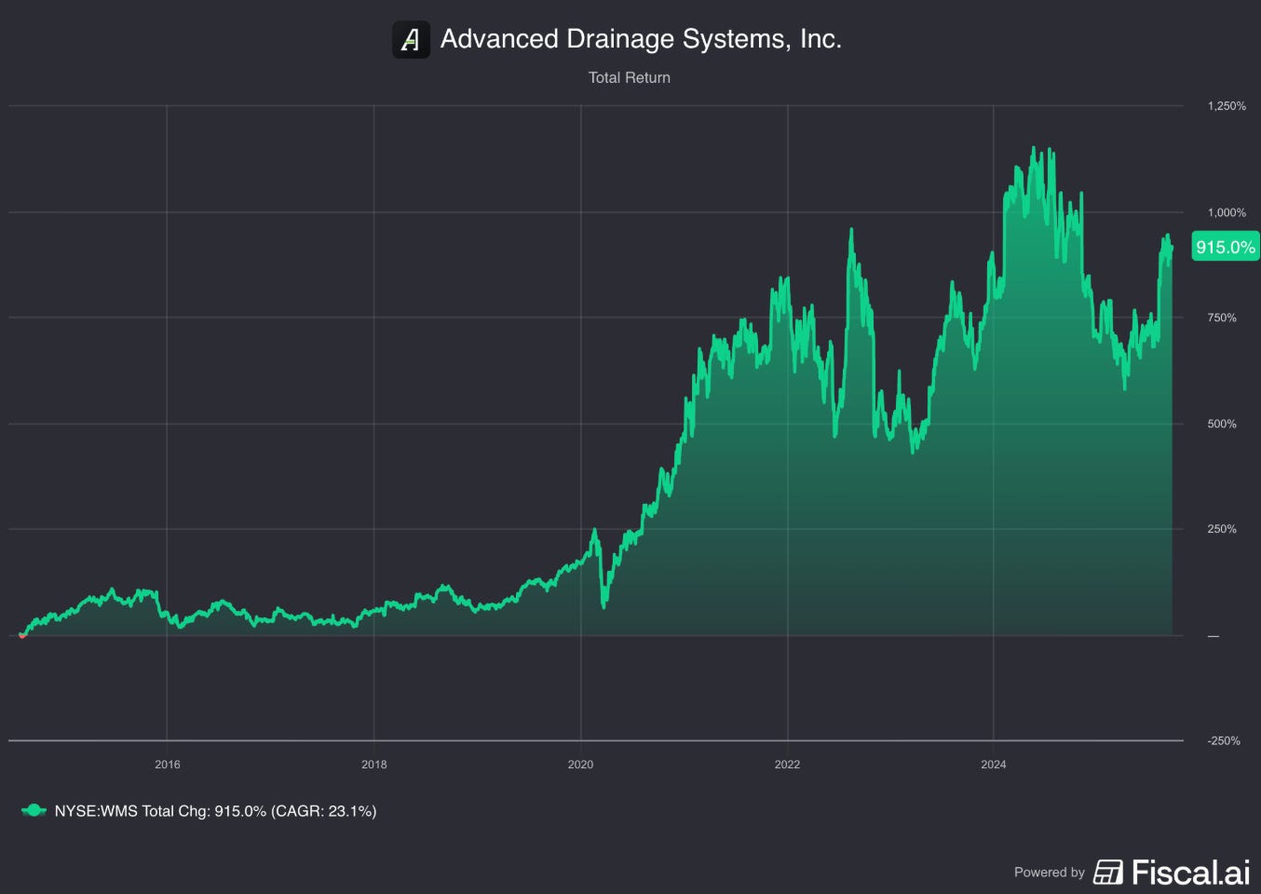Screen dimensions: 1261x894
Task: Click the Total Return subtitle
Action: click(630, 77)
